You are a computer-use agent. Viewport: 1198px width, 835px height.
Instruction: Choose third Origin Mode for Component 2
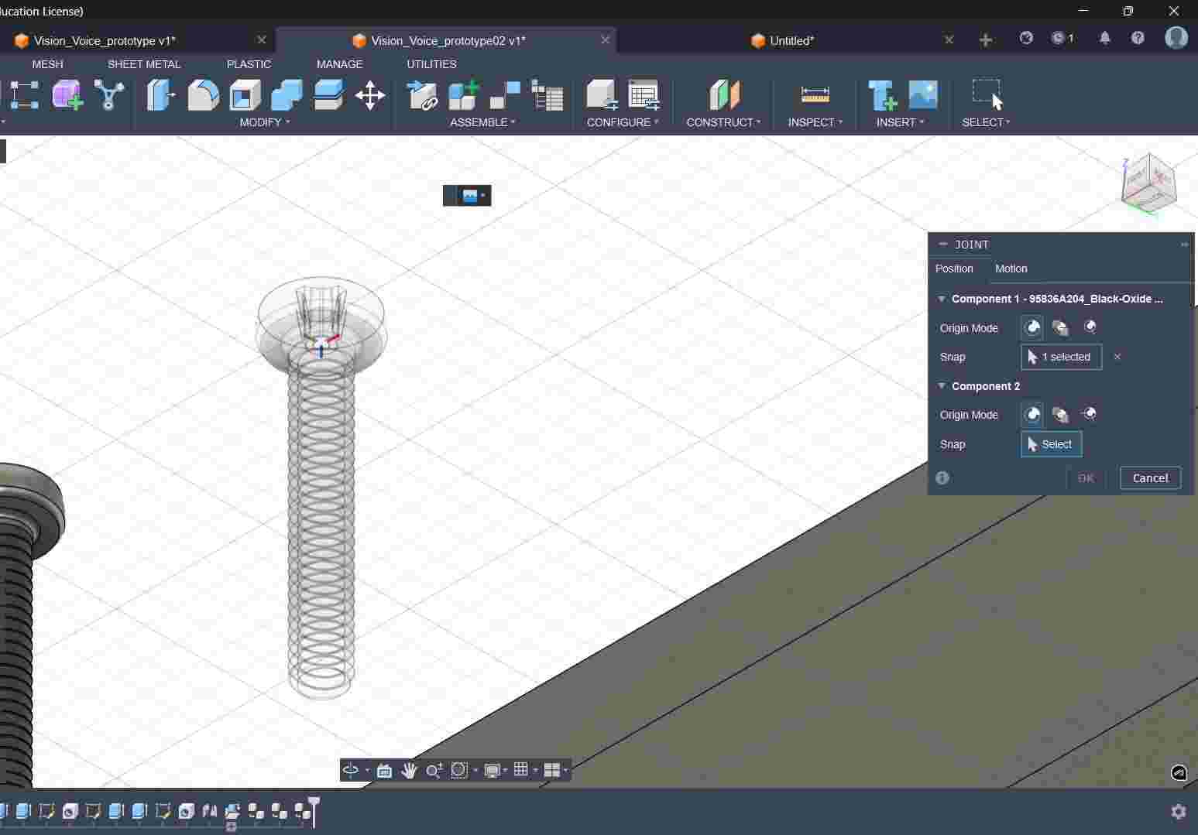tap(1090, 415)
